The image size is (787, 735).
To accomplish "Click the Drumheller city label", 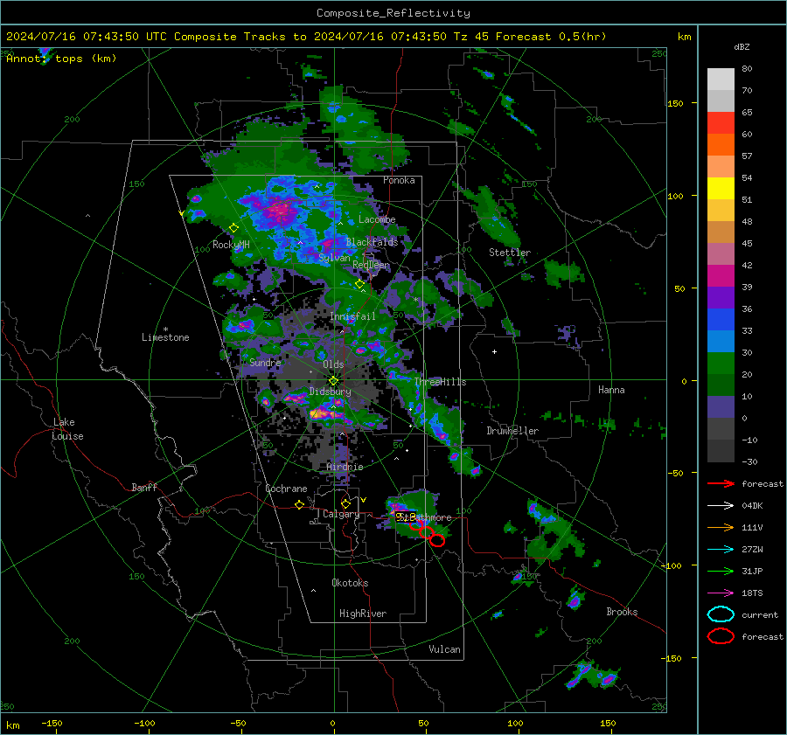I will click(512, 431).
